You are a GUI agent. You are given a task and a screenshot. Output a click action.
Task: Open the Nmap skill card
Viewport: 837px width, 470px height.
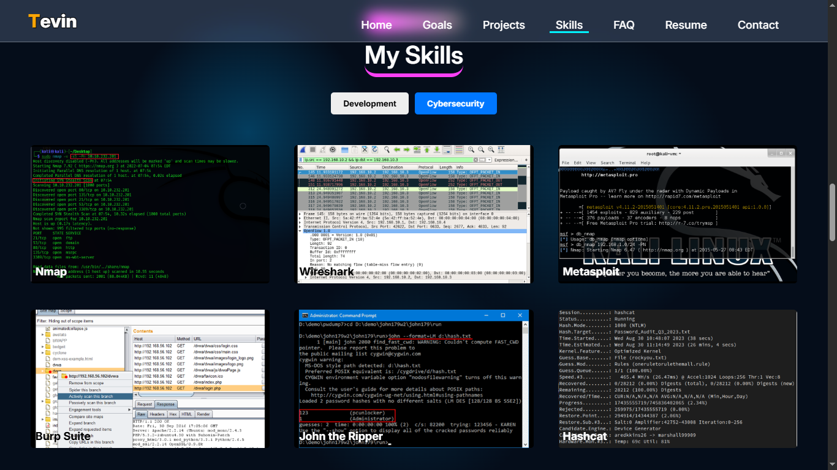pyautogui.click(x=150, y=214)
